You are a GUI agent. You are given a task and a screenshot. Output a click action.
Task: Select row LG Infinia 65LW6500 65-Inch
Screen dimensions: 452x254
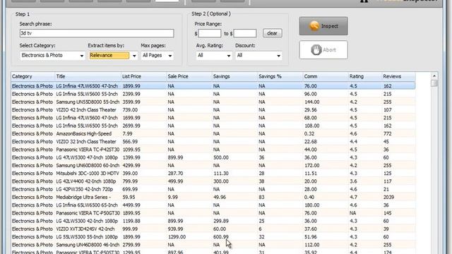click(x=213, y=205)
